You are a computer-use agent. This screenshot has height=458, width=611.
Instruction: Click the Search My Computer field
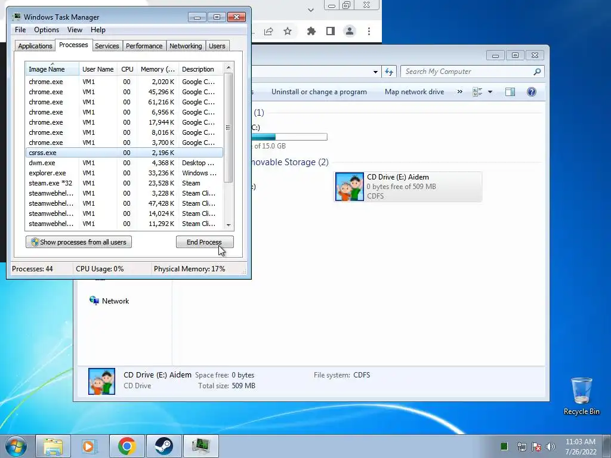(x=468, y=72)
